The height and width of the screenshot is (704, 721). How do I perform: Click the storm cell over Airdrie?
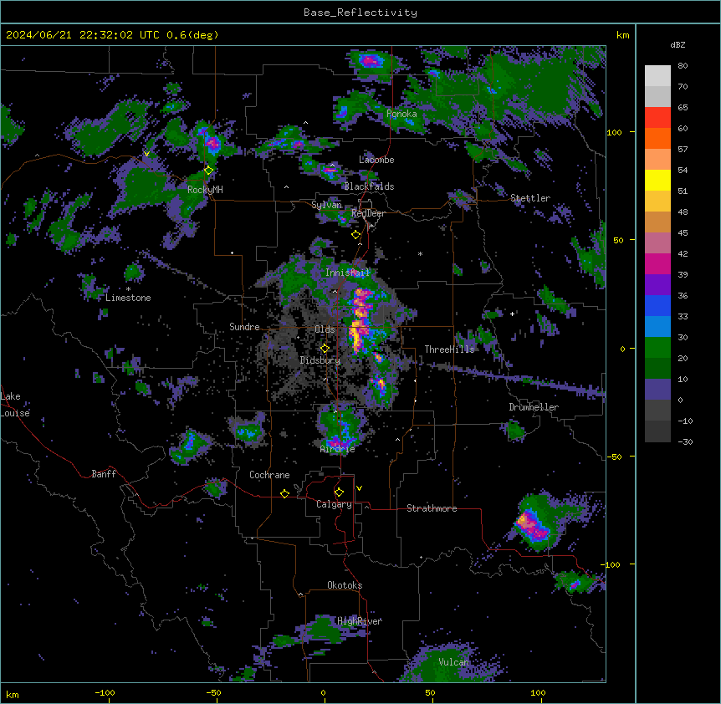pos(340,428)
